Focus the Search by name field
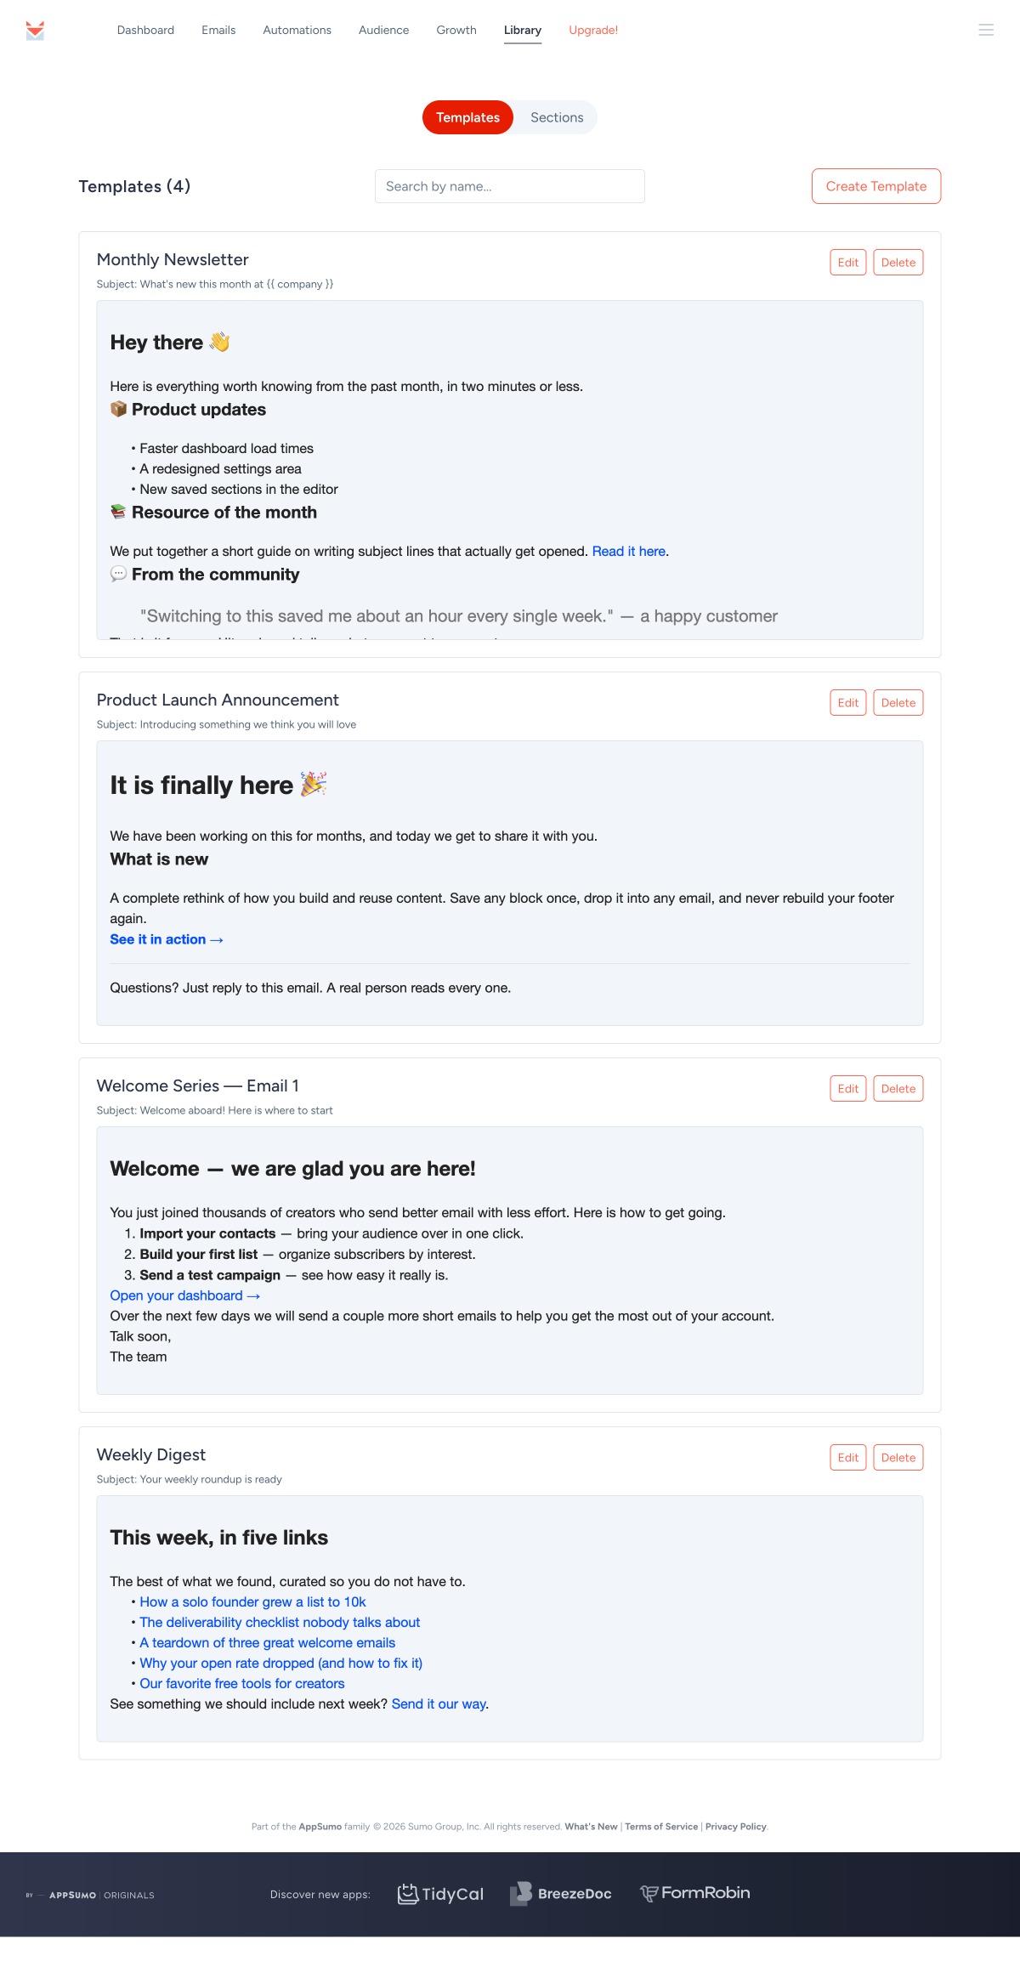Viewport: 1020px width, 1984px height. point(510,186)
